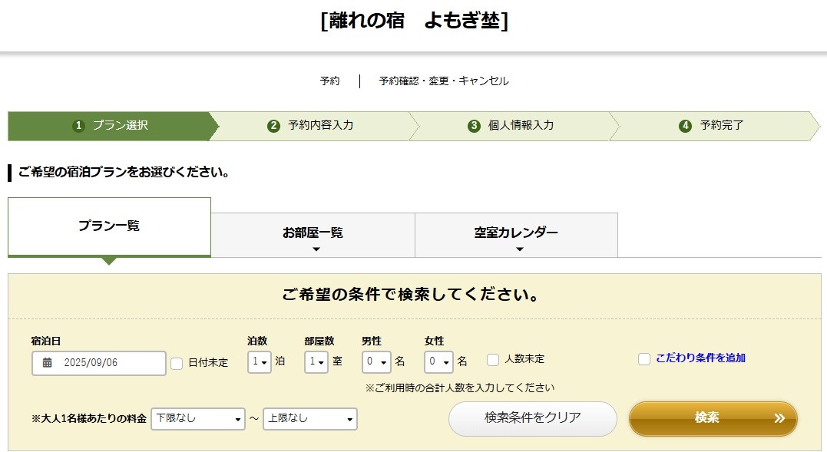Switch to the お部屋一覧 tab
This screenshot has width=827, height=452.
click(313, 235)
